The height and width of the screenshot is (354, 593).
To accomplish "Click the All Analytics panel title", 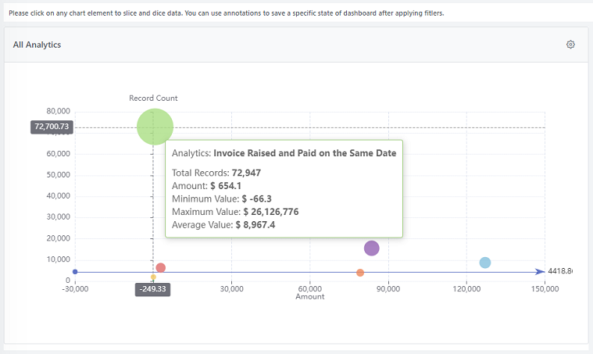I will [37, 45].
